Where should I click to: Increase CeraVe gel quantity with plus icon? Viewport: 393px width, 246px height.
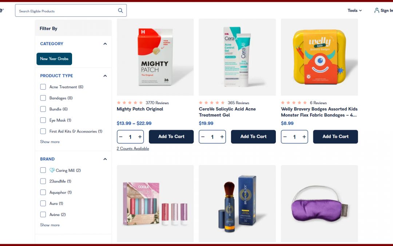coord(222,137)
